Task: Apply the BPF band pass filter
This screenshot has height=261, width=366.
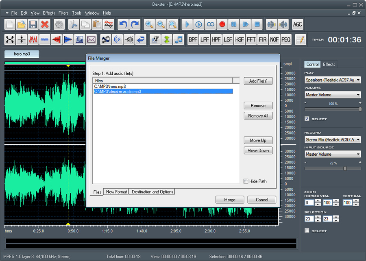Action: pyautogui.click(x=192, y=40)
